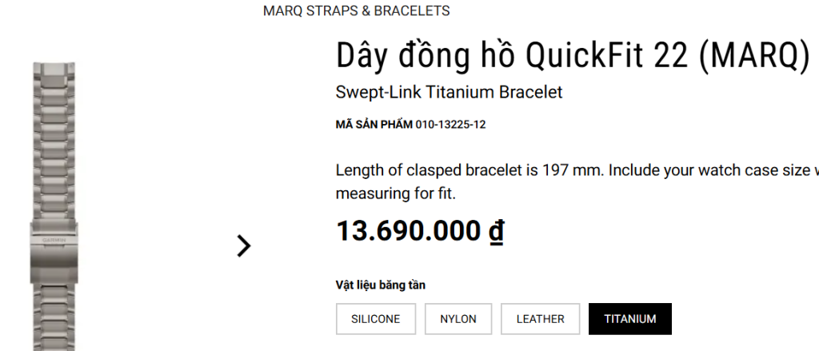This screenshot has width=819, height=351.
Task: Click the Vật liệu băng tần label
Action: 380,285
